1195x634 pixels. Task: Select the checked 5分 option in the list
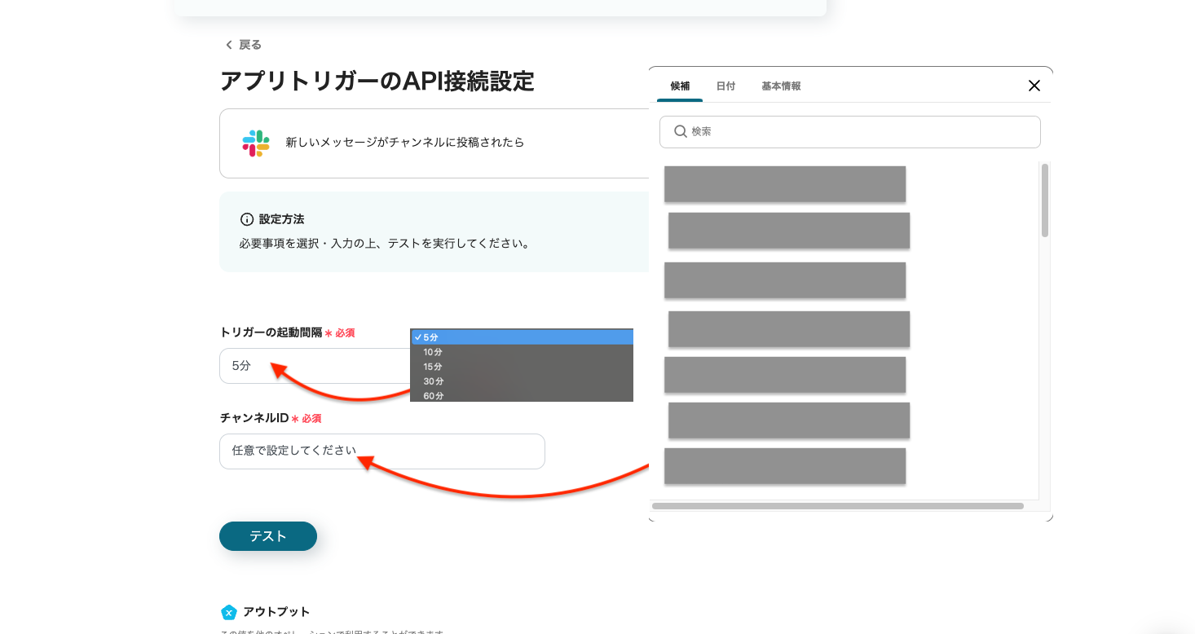(522, 337)
